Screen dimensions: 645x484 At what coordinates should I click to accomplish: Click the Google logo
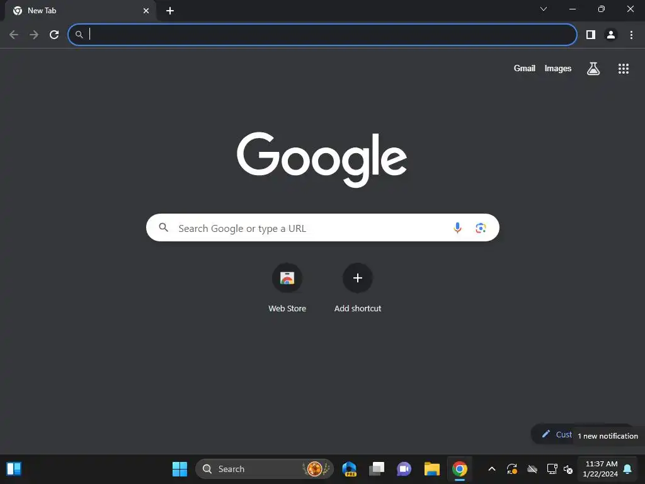[322, 159]
